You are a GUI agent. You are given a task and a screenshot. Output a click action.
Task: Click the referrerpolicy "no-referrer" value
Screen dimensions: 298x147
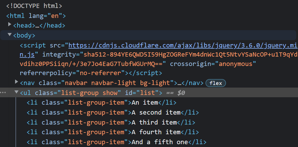point(101,73)
